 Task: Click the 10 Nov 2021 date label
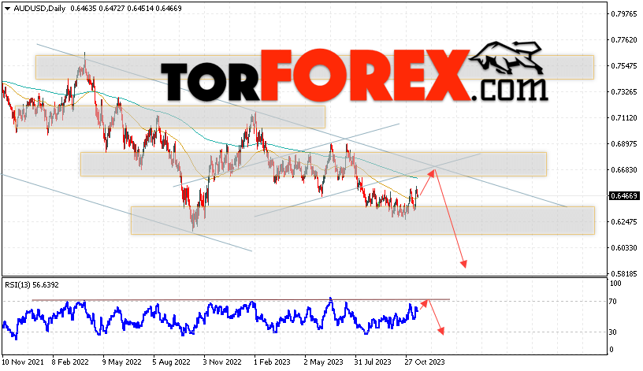(23, 362)
